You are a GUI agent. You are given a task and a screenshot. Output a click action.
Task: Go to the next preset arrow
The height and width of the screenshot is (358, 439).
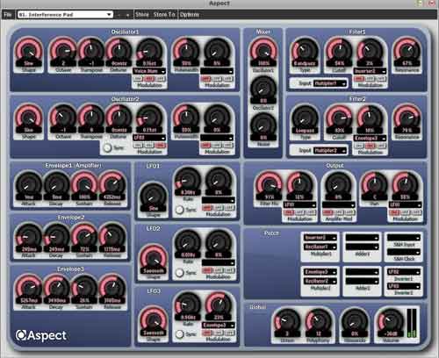[x=127, y=15]
